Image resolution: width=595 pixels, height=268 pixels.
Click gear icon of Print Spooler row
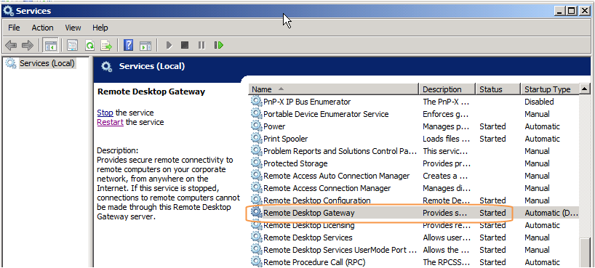(x=257, y=139)
